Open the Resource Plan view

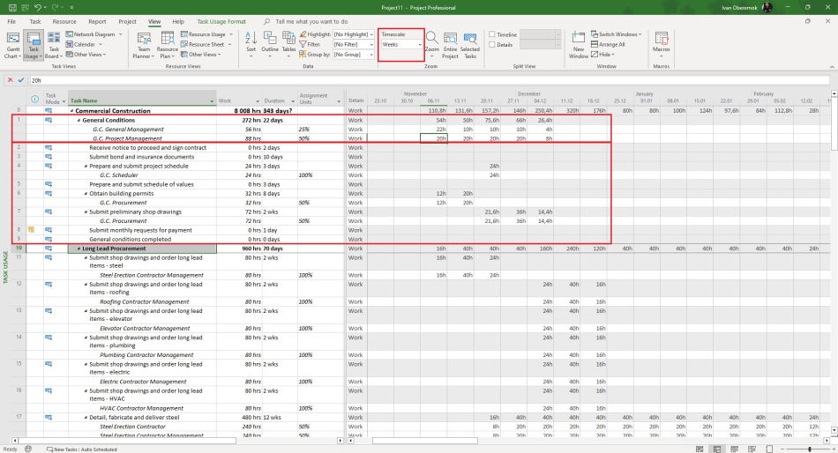click(x=168, y=46)
